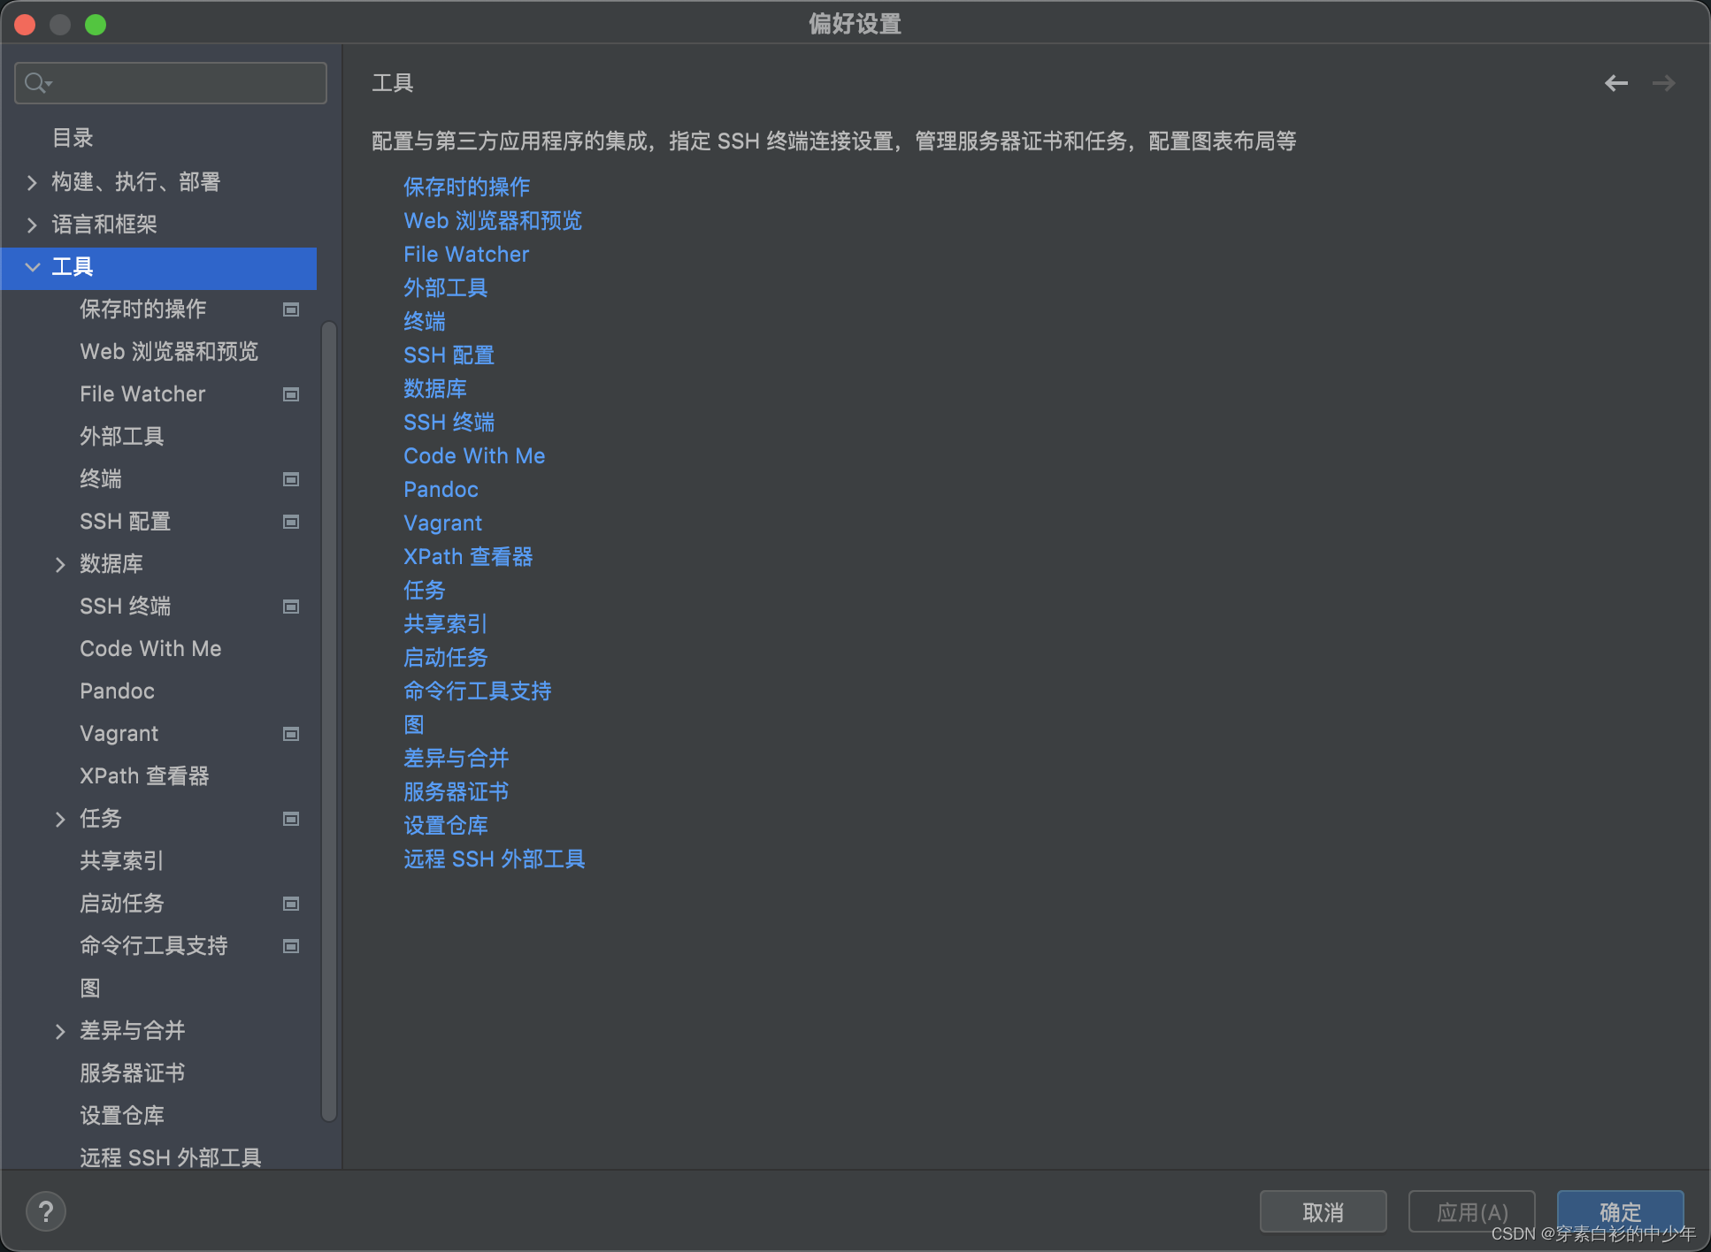1711x1252 pixels.
Task: Click the 取消 button
Action: coord(1322,1210)
